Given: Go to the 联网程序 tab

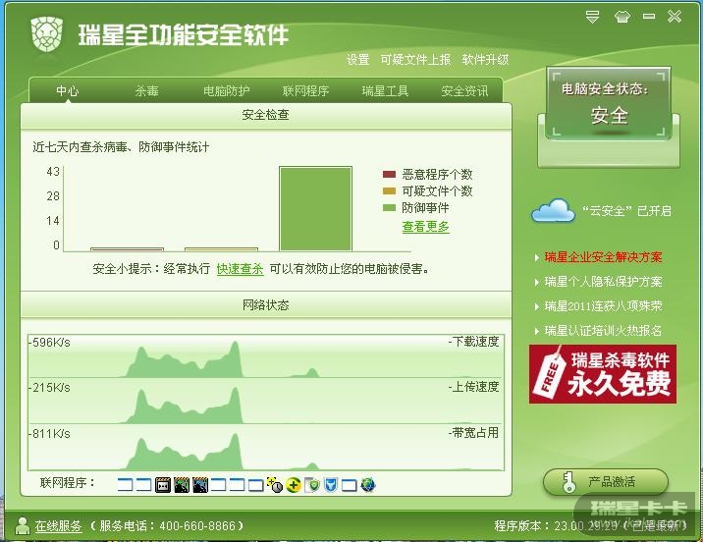Looking at the screenshot, I should pos(305,91).
